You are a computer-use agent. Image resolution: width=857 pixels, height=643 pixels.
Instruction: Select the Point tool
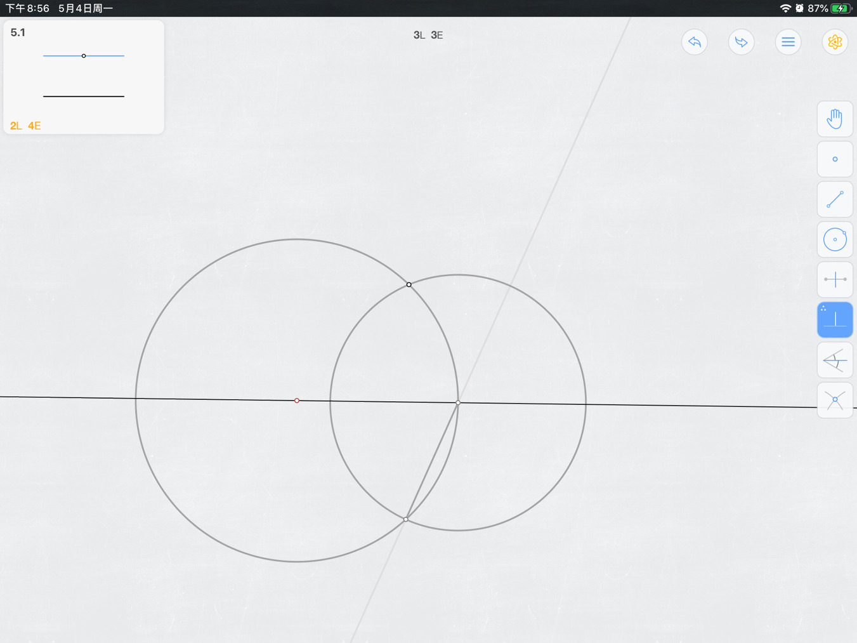[x=835, y=159]
